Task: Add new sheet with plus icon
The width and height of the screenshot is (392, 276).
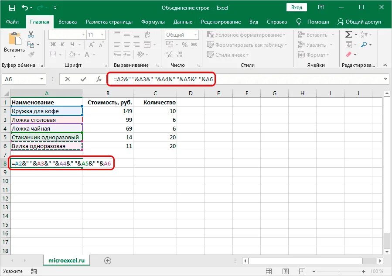Action: pyautogui.click(x=108, y=261)
